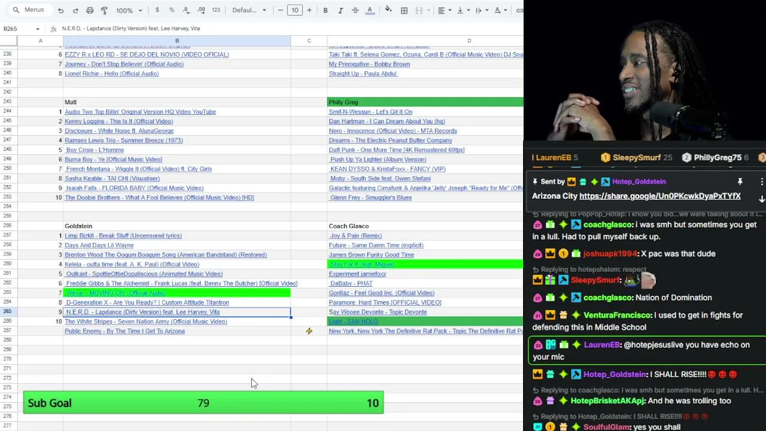766x431 pixels.
Task: Select row 267 header
Action: pyautogui.click(x=8, y=331)
